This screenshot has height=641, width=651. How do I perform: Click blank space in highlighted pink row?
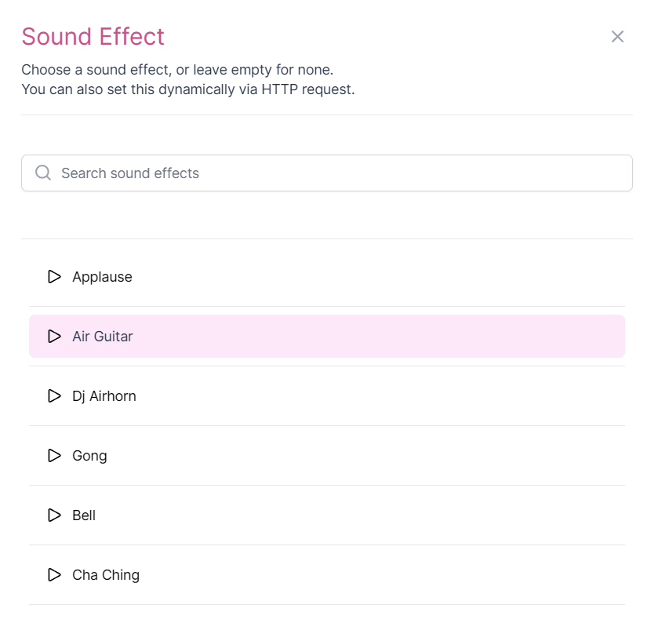click(x=392, y=337)
